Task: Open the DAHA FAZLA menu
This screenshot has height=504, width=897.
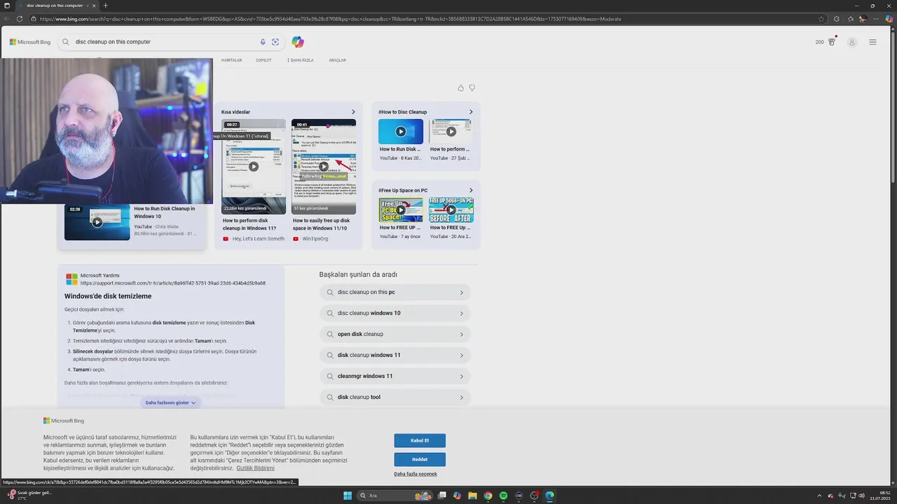Action: click(x=301, y=60)
